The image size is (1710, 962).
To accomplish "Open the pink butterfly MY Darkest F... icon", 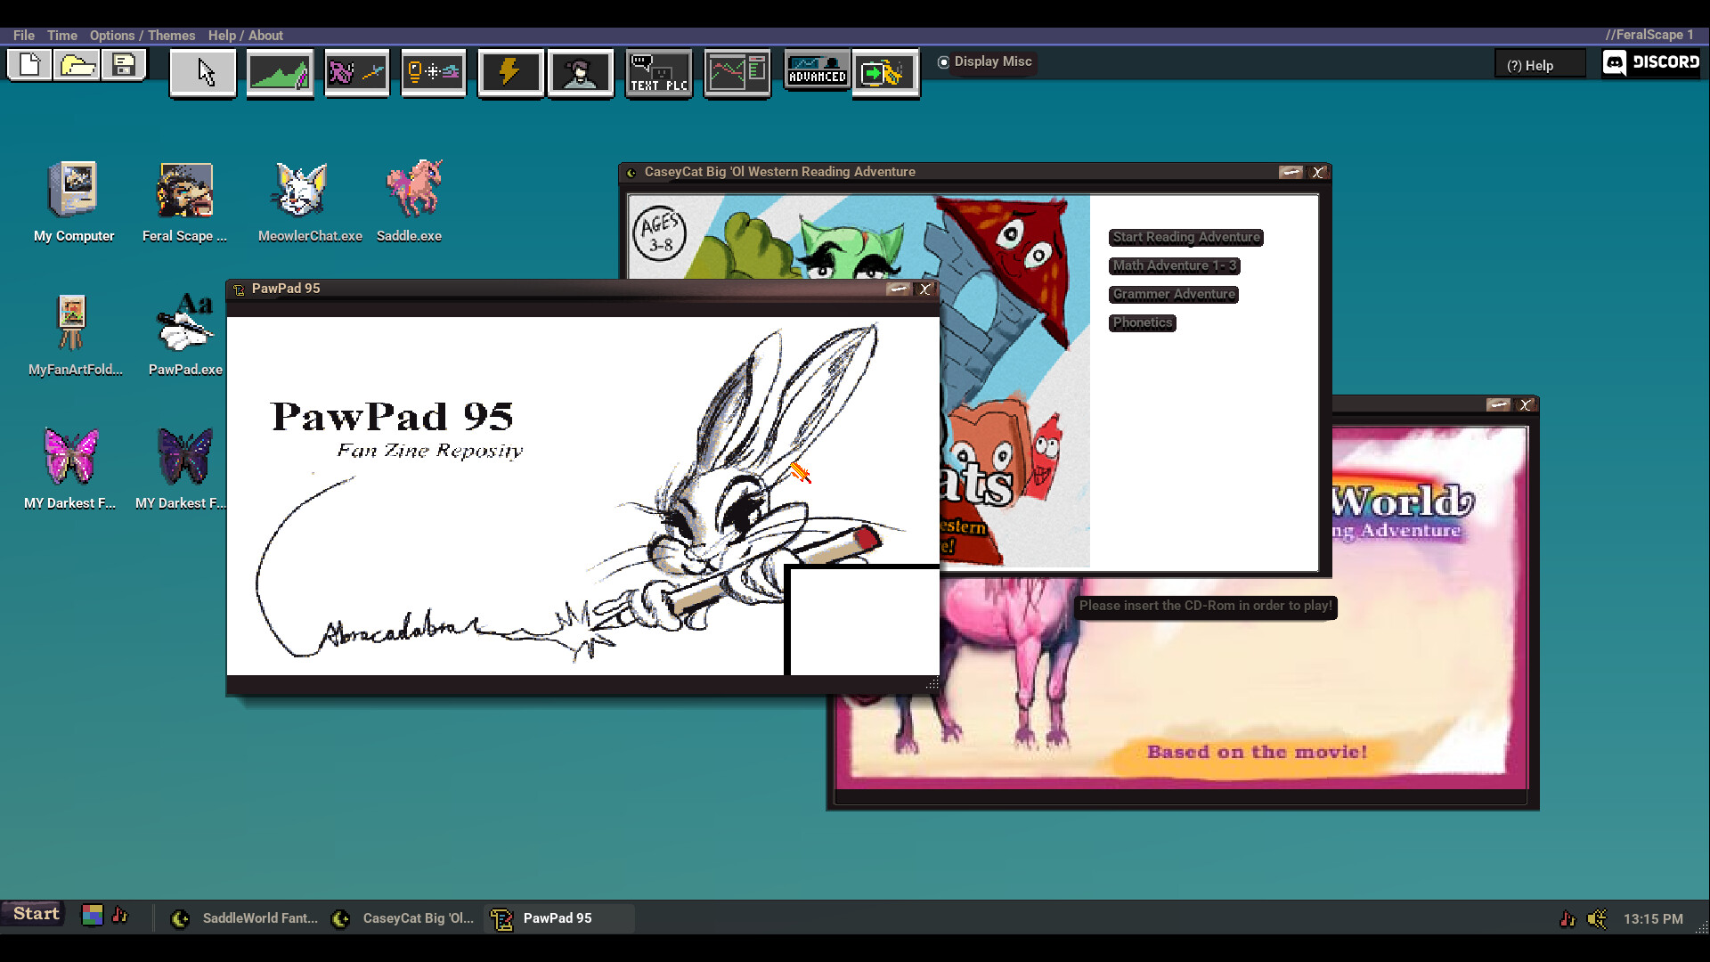I will tap(70, 469).
